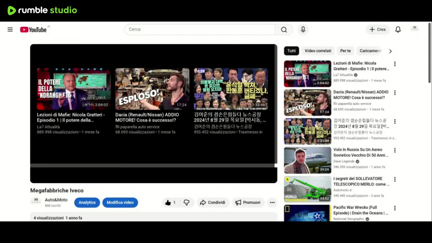The image size is (432, 243).
Task: Open options for Pacific War Wrecks video
Action: [395, 208]
